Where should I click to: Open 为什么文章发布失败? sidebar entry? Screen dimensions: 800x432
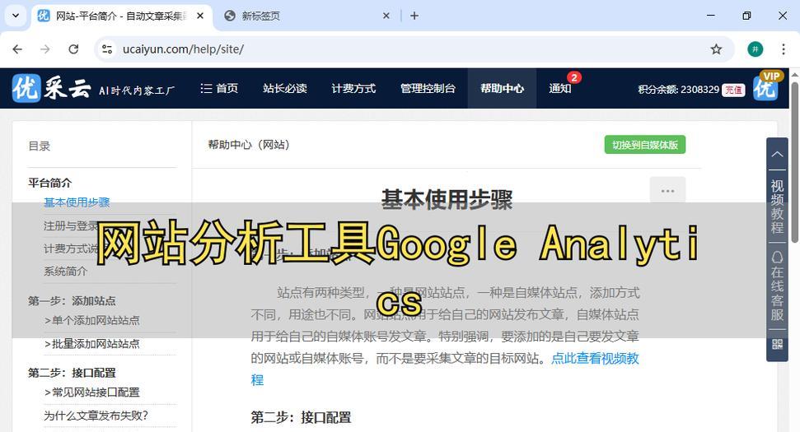pos(96,416)
